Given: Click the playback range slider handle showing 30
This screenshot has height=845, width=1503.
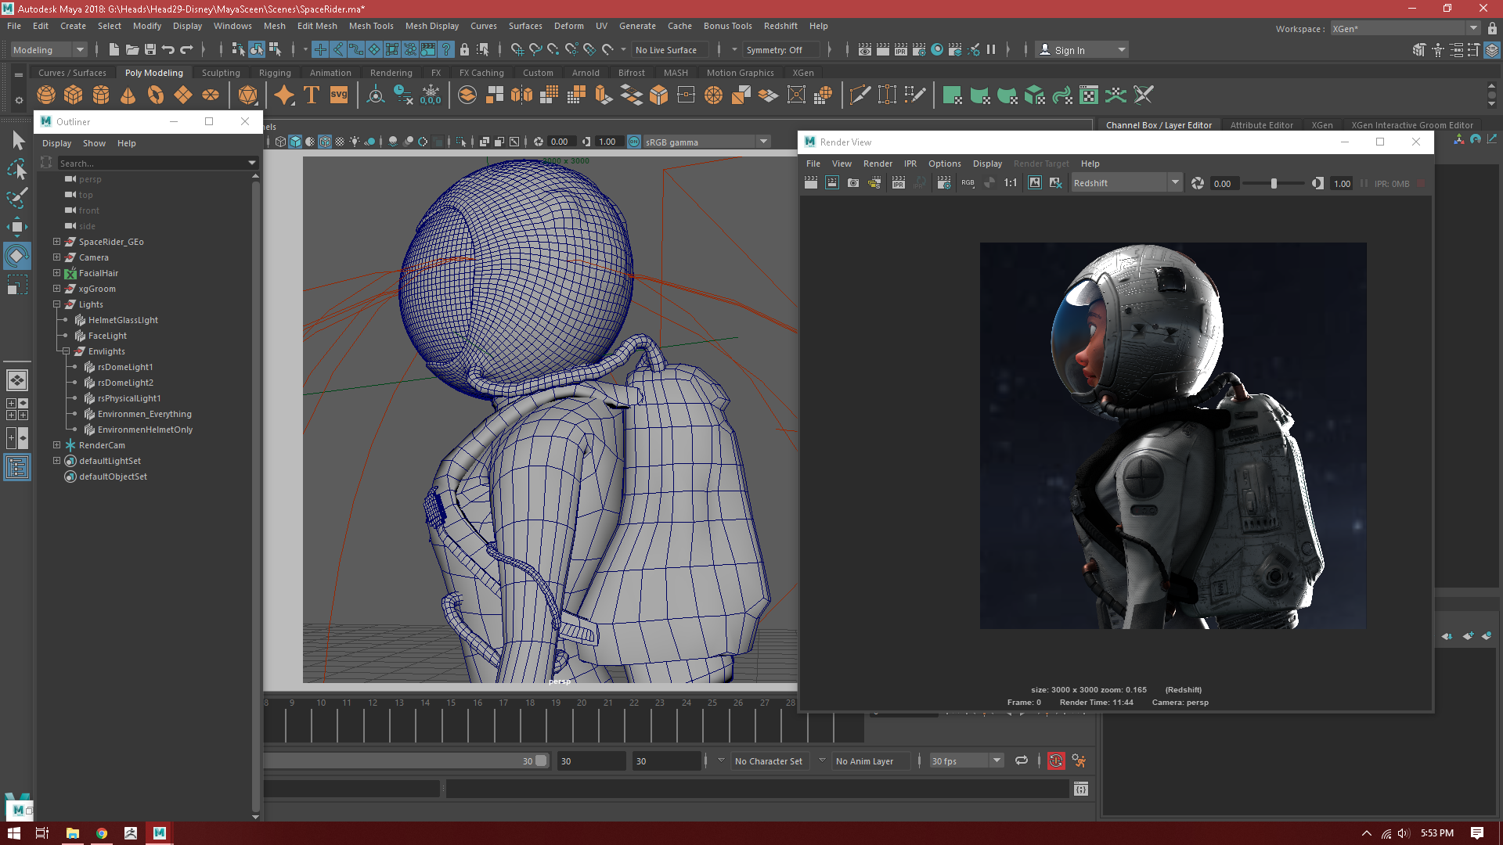Looking at the screenshot, I should click(541, 760).
